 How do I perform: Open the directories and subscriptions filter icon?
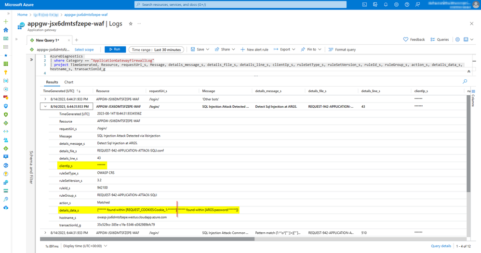pyautogui.click(x=375, y=5)
